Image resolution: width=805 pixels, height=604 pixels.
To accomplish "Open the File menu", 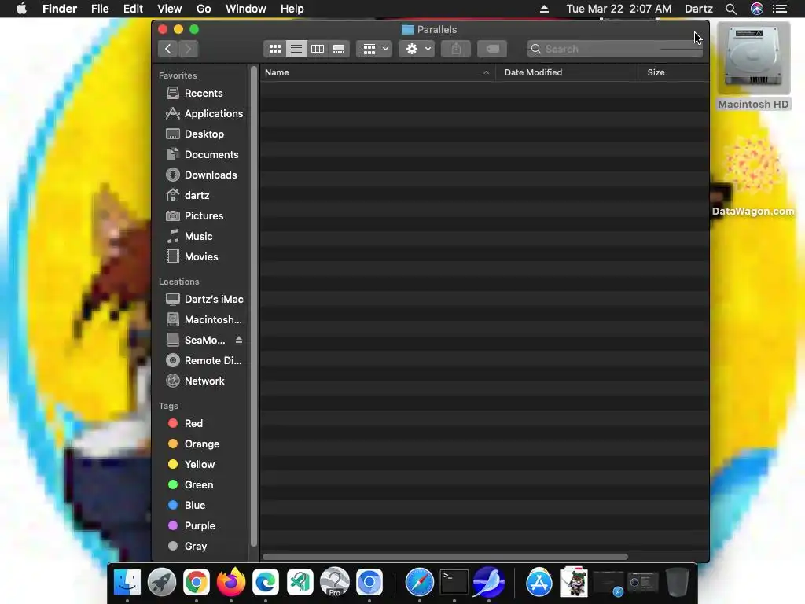I will point(100,9).
